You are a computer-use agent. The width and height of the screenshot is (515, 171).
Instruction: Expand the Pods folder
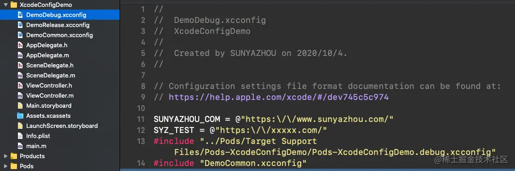6,166
